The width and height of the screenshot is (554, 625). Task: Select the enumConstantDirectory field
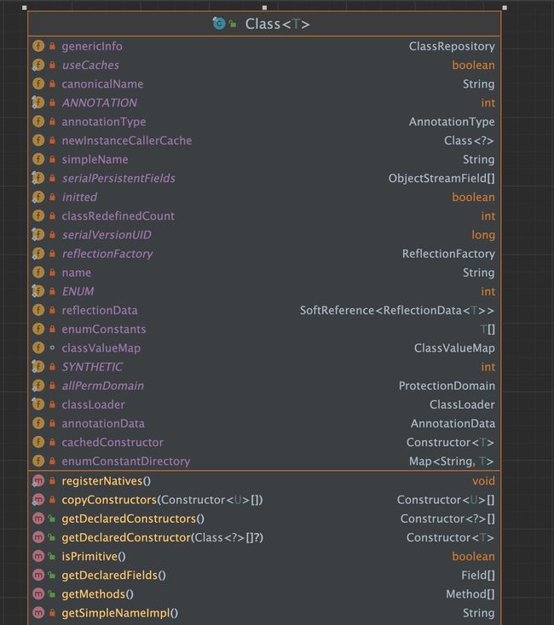264,462
